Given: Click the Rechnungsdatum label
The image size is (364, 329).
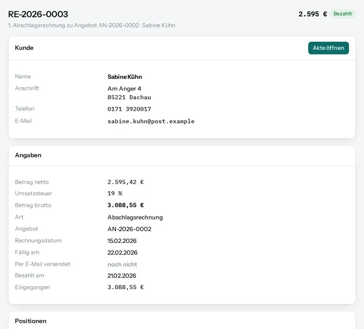Looking at the screenshot, I should 38,241.
